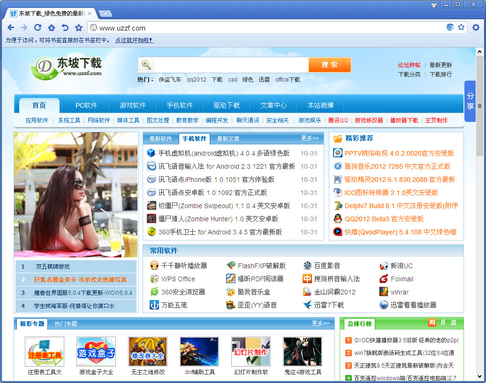The image size is (486, 383).
Task: Click the 搜狗拼音输入法 icon
Action: coord(307,278)
